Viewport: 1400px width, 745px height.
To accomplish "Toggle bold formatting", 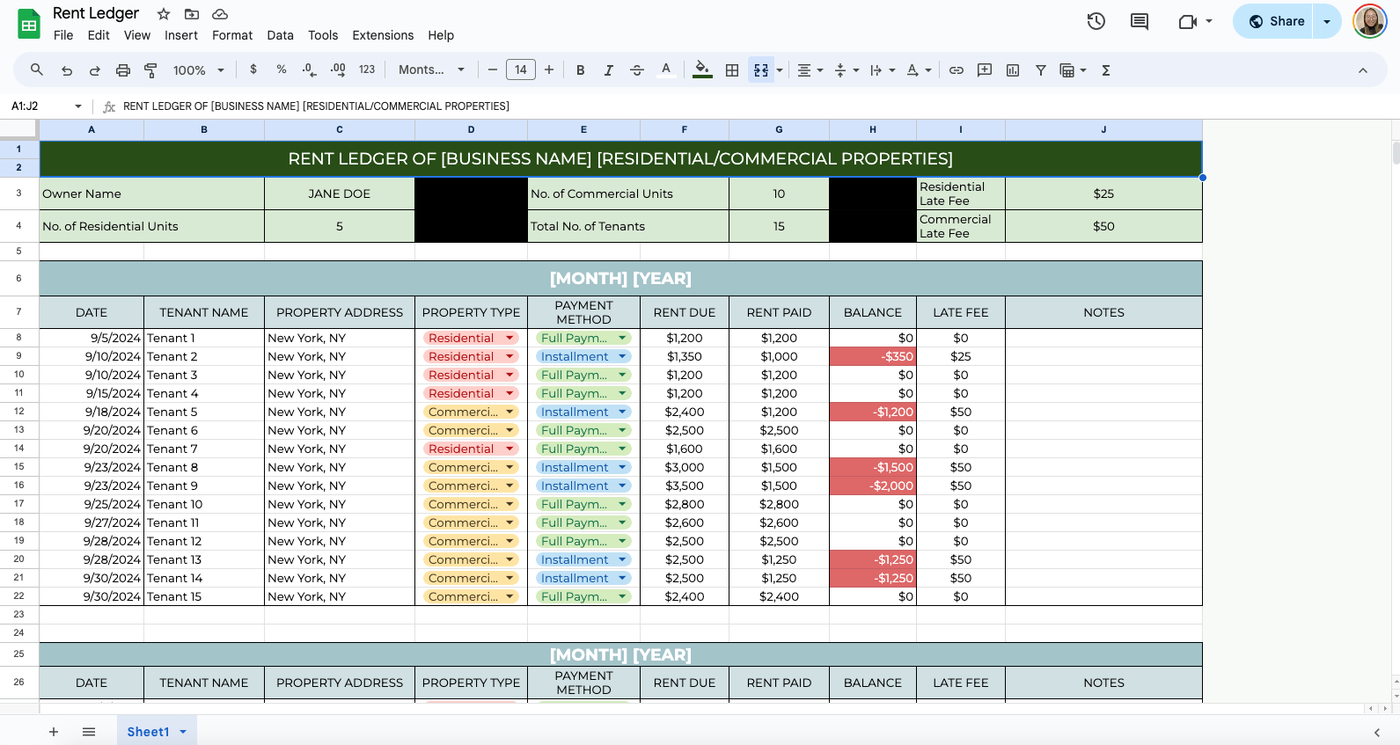I will (580, 70).
